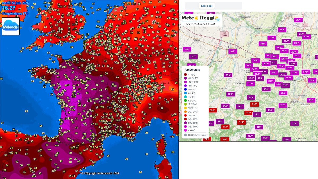Select the Max oggi button
The width and height of the screenshot is (318, 179).
click(207, 6)
